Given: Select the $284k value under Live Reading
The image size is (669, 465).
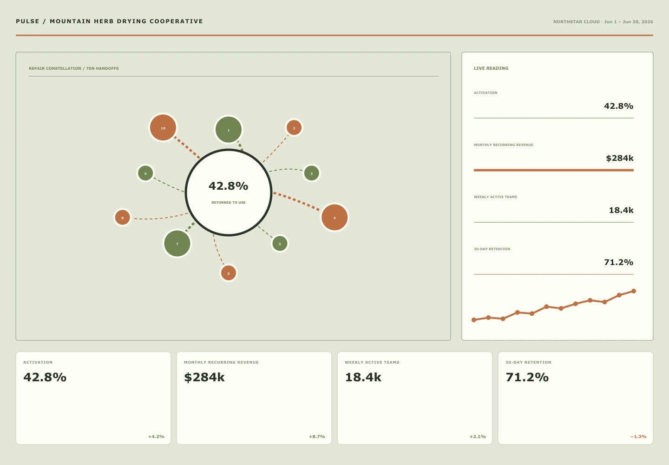Looking at the screenshot, I should click(620, 158).
